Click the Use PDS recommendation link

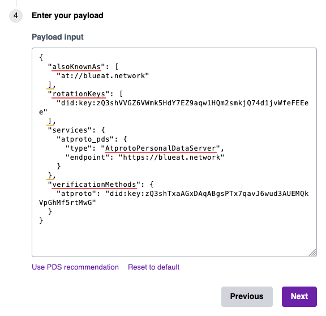pos(75,267)
